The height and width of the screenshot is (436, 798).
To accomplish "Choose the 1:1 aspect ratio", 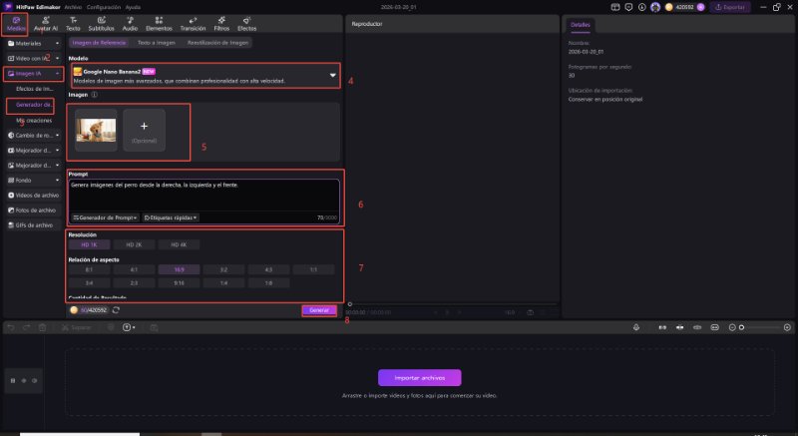I will [313, 269].
